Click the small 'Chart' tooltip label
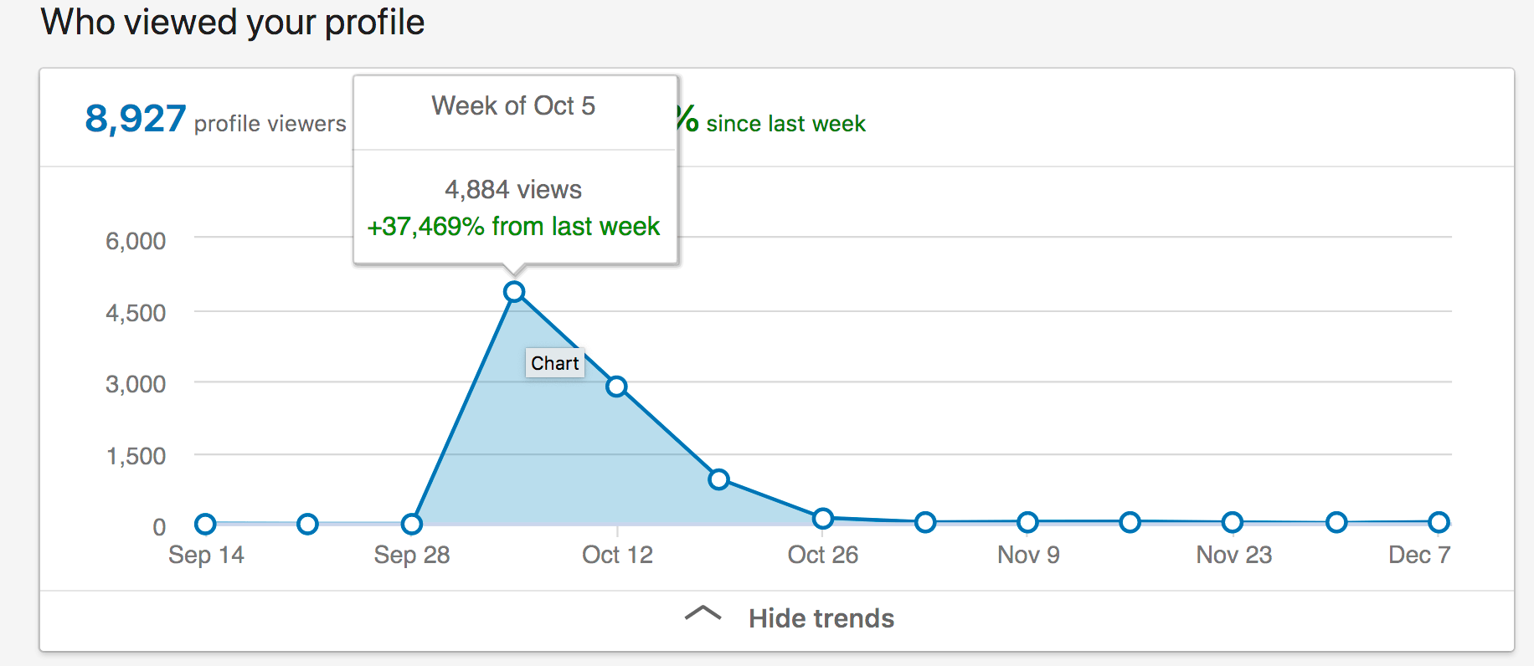Image resolution: width=1534 pixels, height=666 pixels. click(x=554, y=363)
